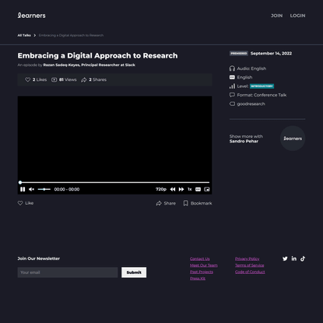This screenshot has width=323, height=323.
Task: Show more with Sandro Pehar
Action: coord(246,139)
